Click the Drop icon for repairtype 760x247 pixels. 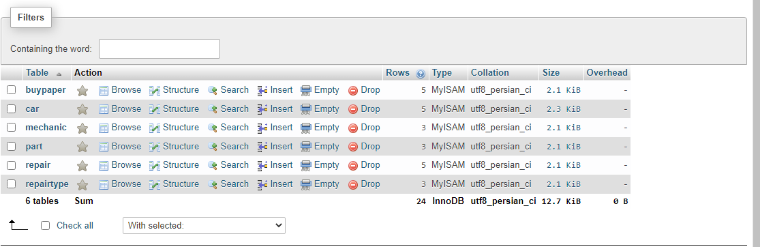click(x=353, y=184)
